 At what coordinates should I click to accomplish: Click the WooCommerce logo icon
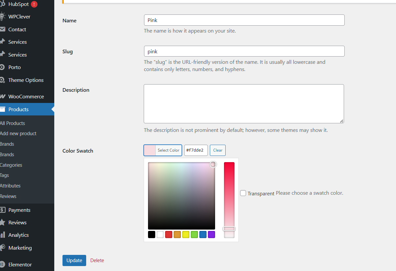(2, 96)
